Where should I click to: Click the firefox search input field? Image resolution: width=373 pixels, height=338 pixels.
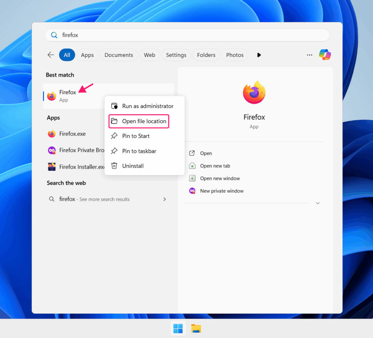(187, 35)
